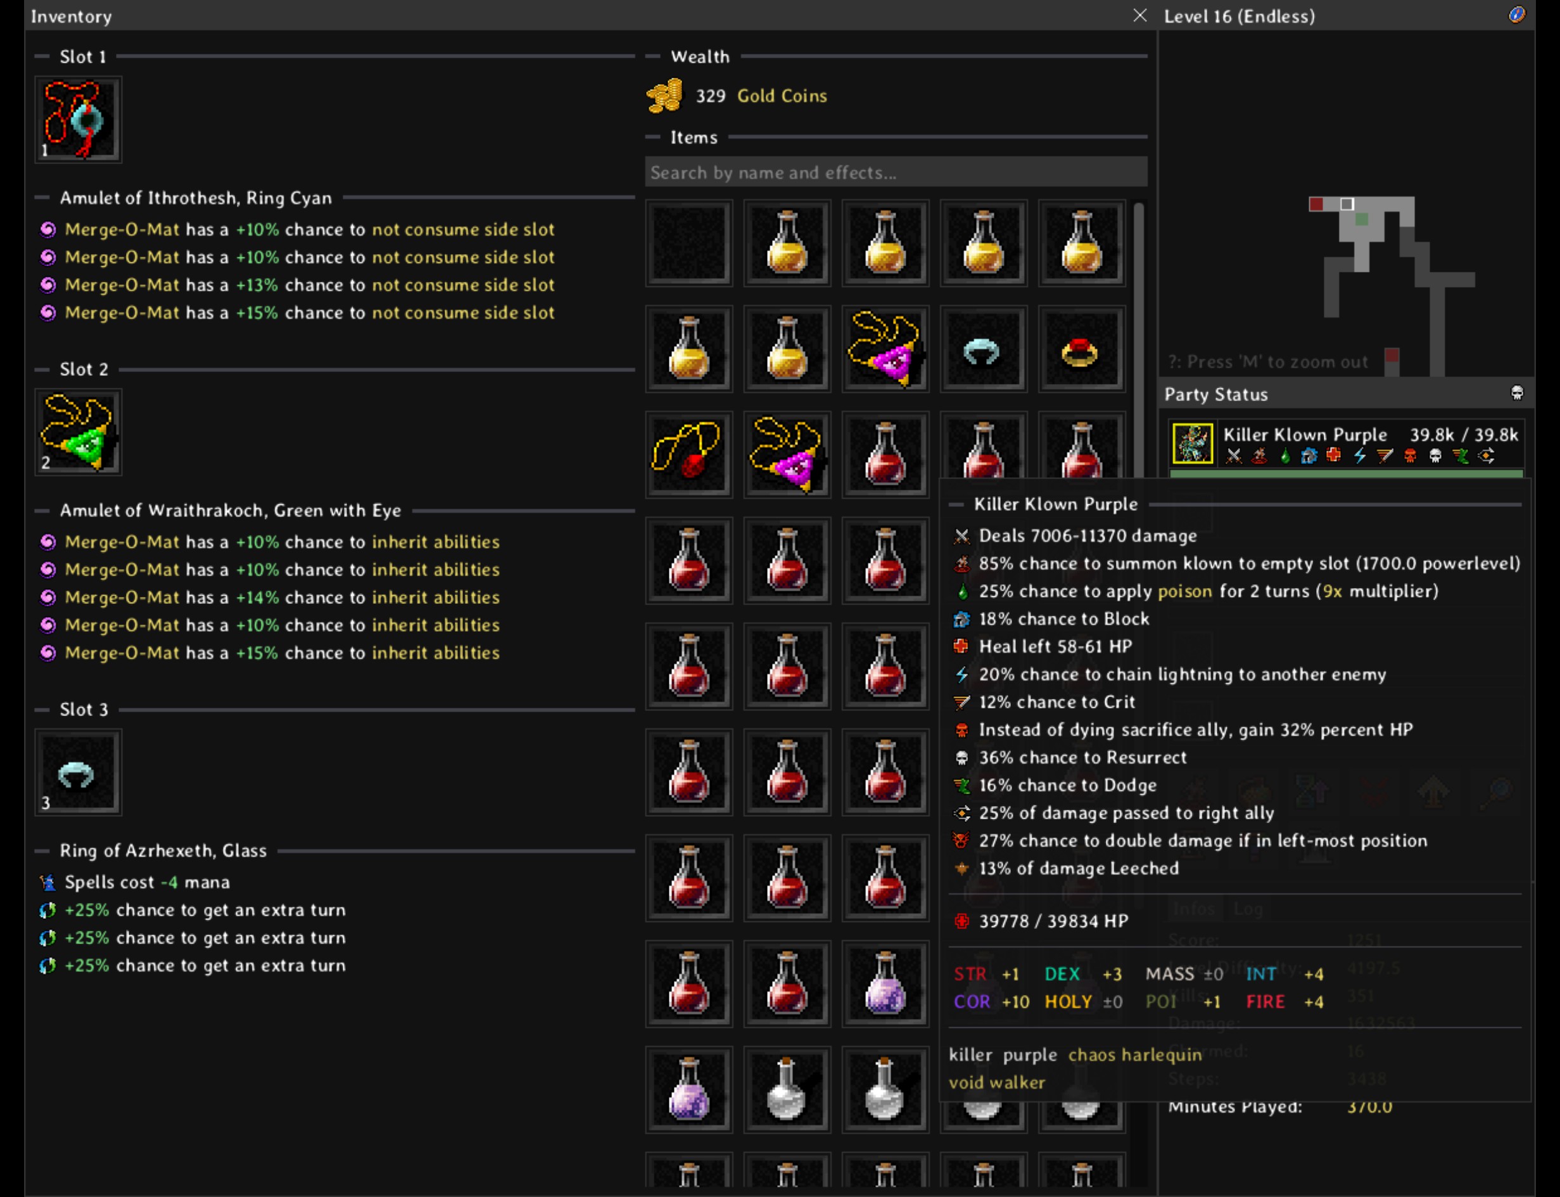Click the skull icon in Party Status header
1560x1197 pixels.
coord(1516,394)
